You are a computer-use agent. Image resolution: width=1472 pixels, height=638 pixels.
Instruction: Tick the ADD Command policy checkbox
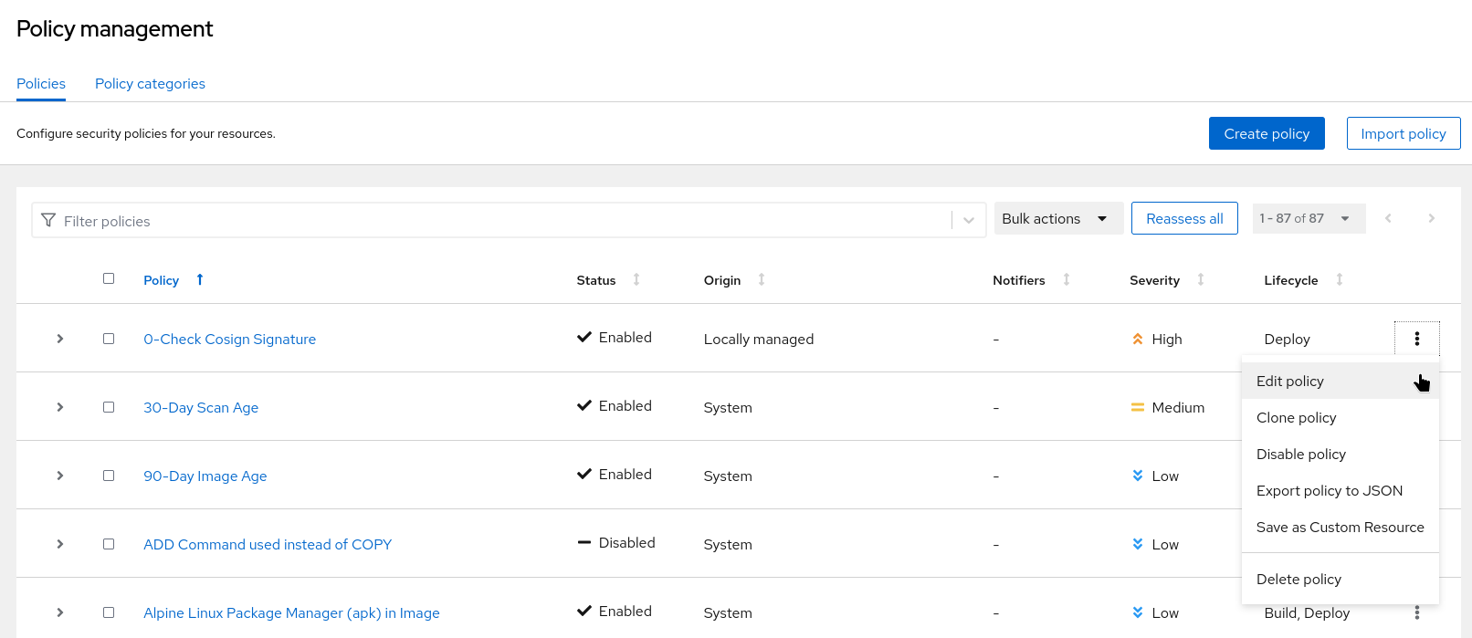pos(109,544)
